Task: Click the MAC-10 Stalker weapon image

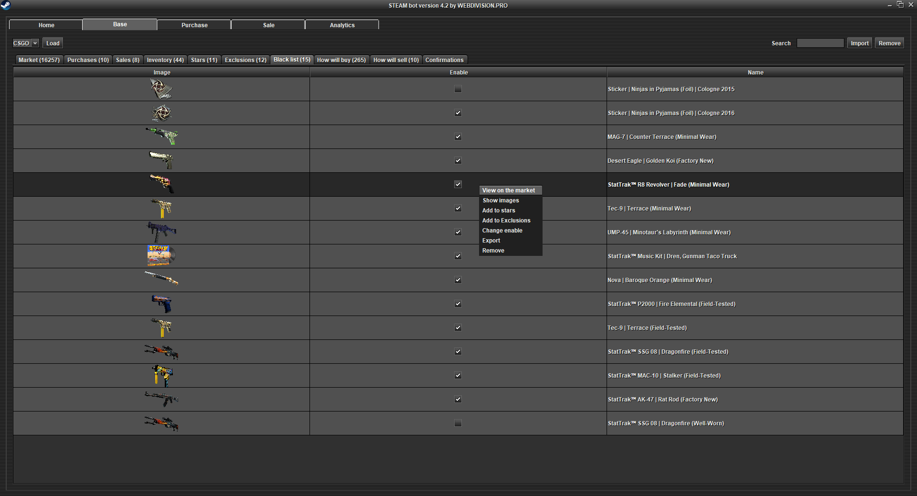Action: [x=162, y=375]
